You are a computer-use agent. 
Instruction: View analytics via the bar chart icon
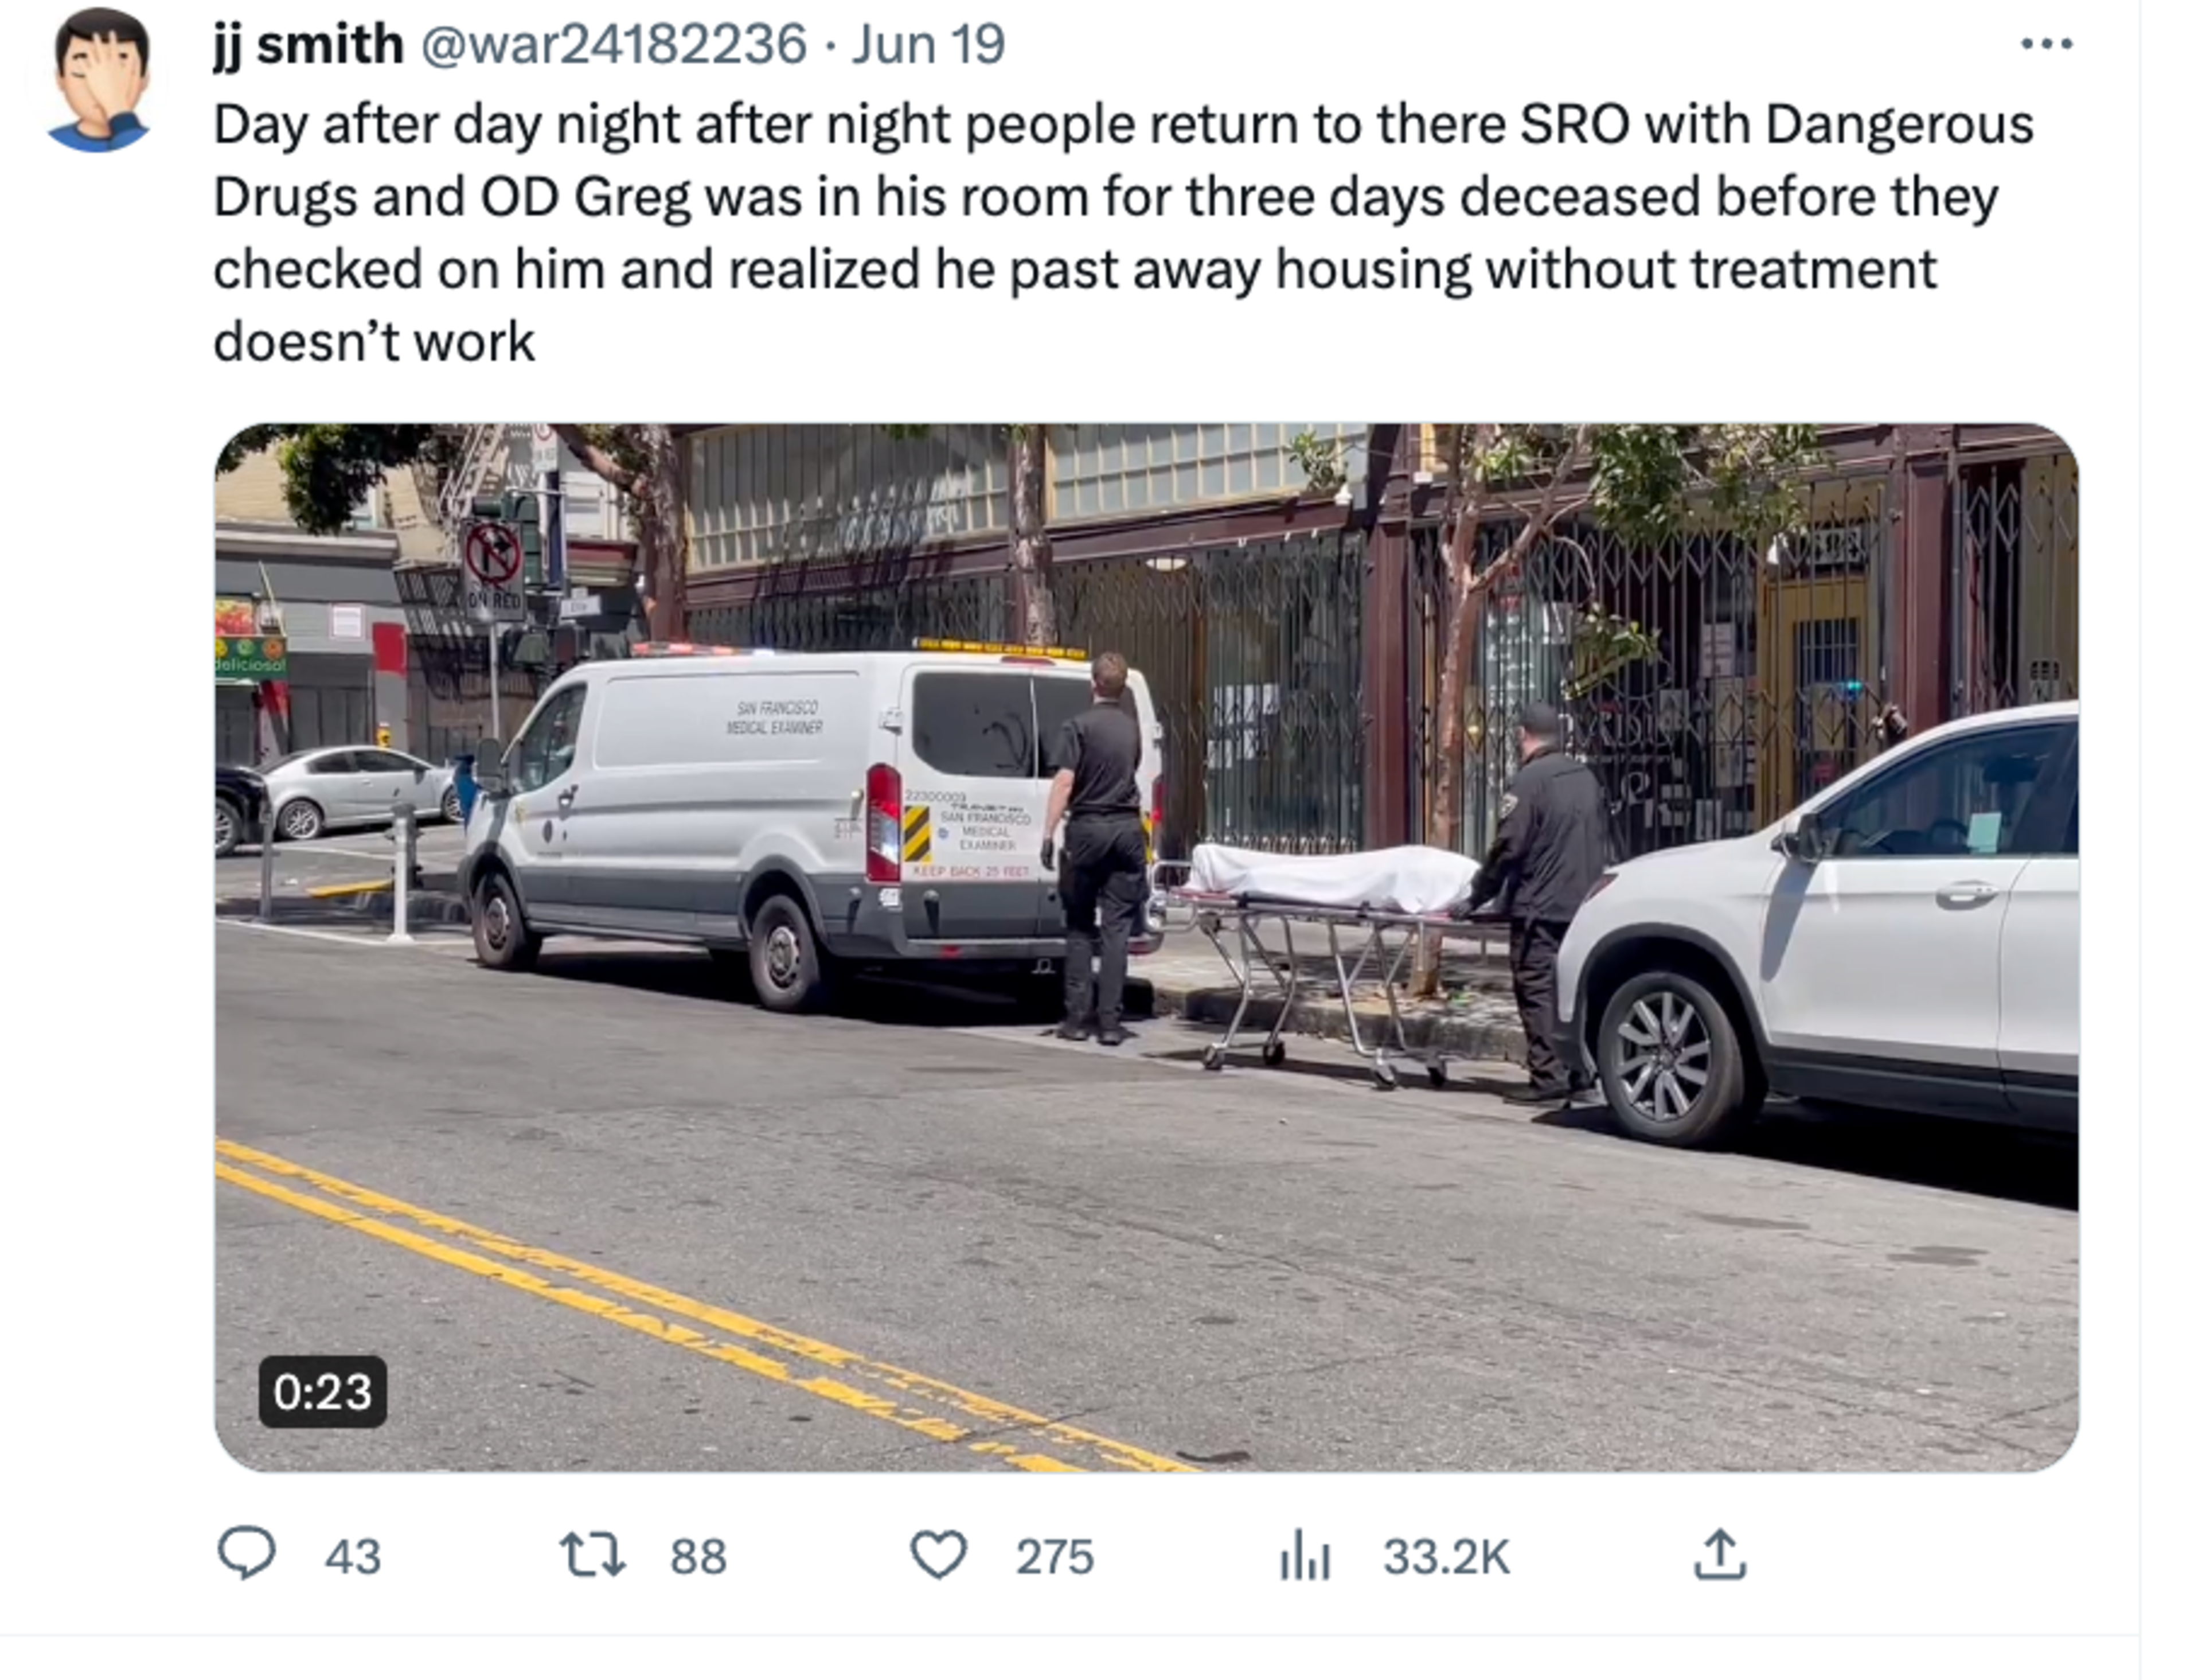pyautogui.click(x=1305, y=1555)
